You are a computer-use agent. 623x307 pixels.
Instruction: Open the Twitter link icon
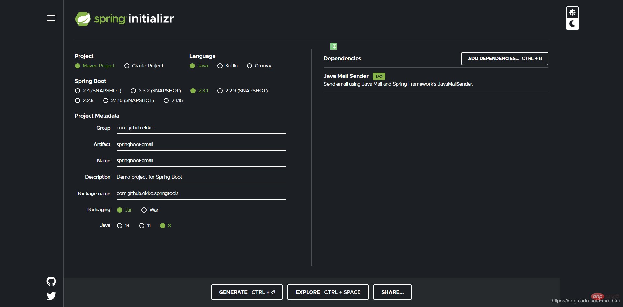(51, 296)
